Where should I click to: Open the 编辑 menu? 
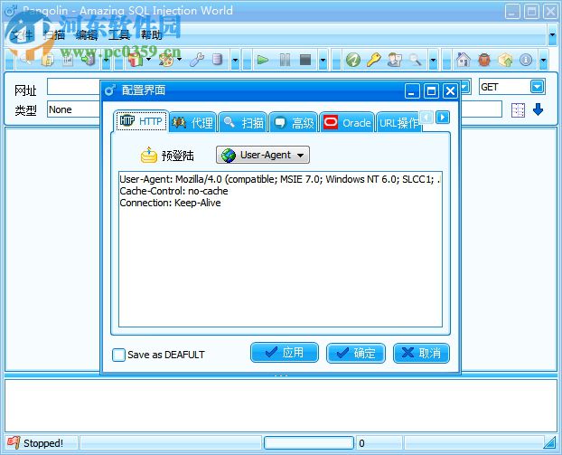(87, 34)
